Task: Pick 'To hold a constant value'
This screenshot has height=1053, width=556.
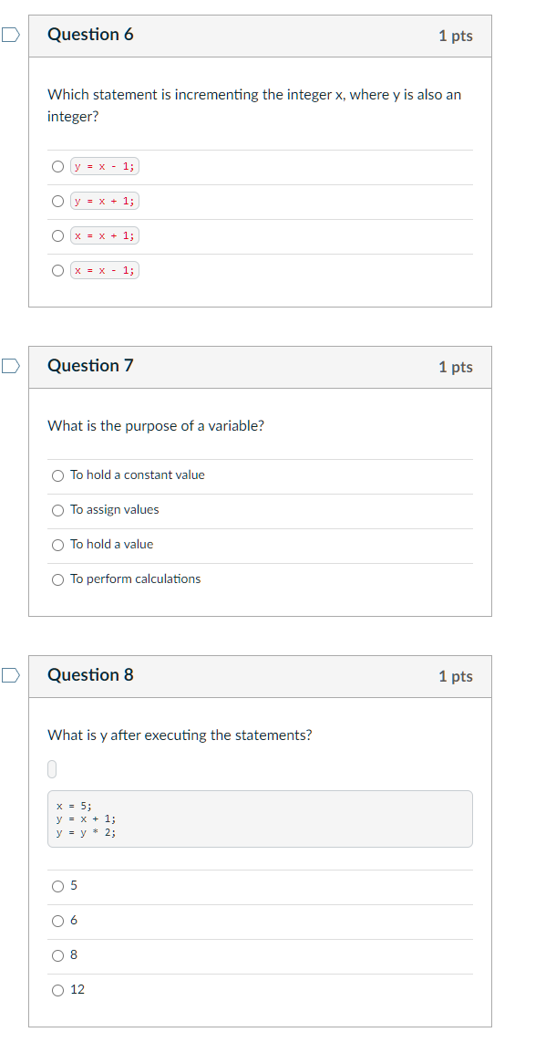Action: pos(58,475)
